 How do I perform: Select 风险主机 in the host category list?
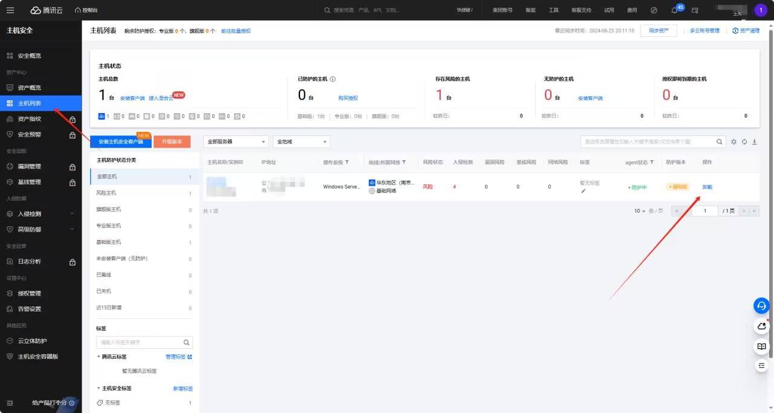coord(106,193)
